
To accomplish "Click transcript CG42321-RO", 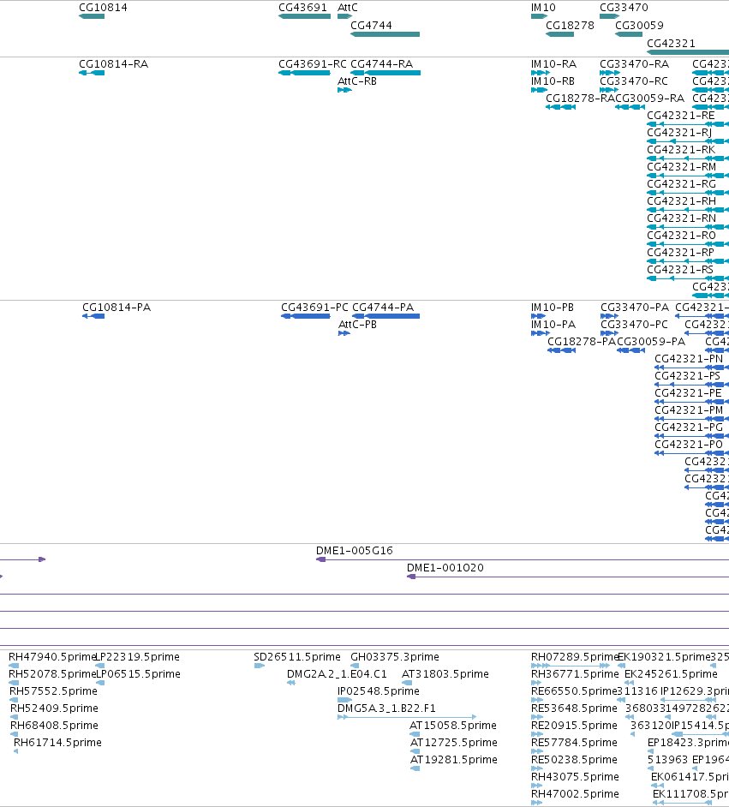I will coord(681,236).
